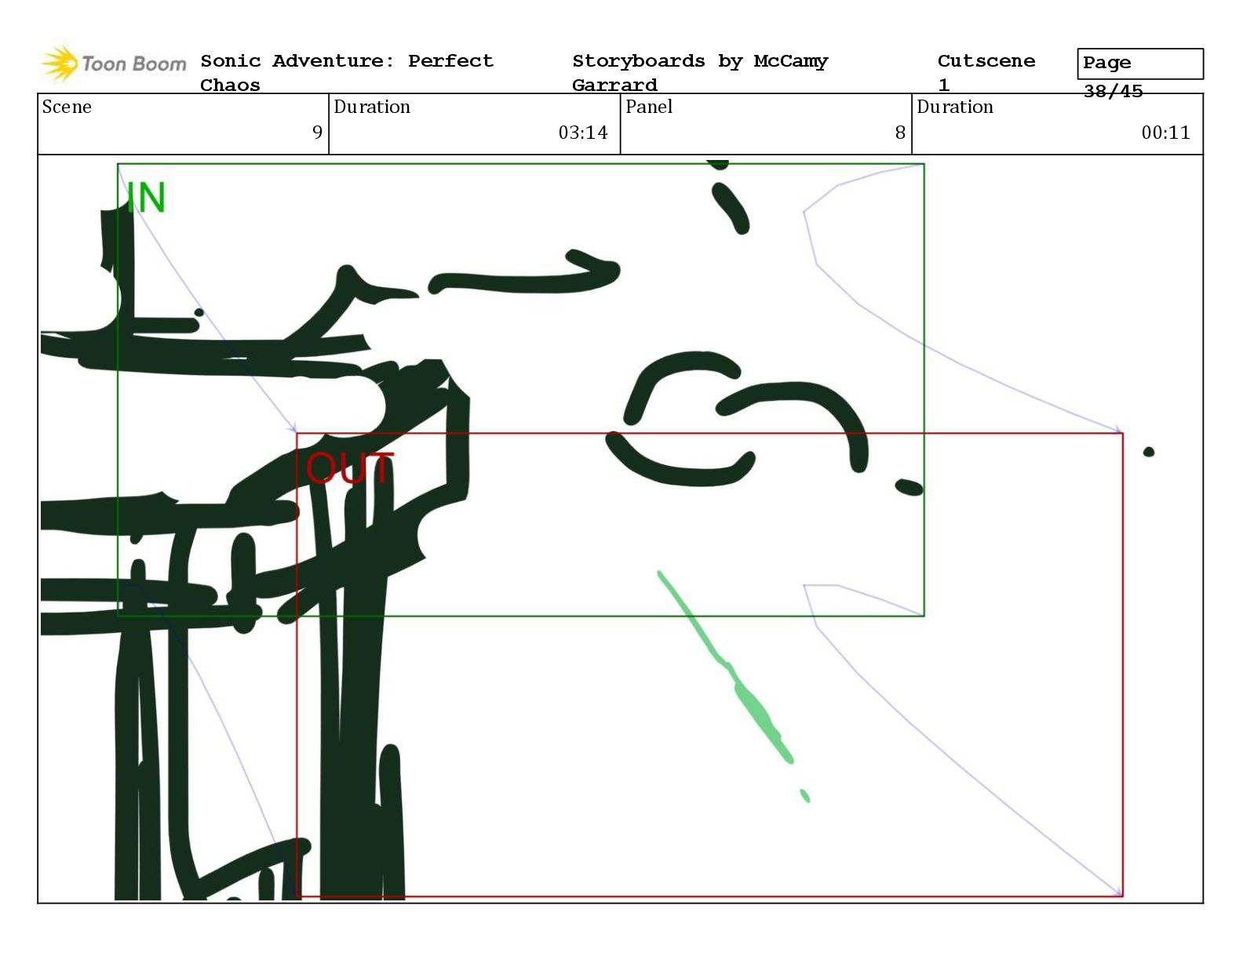The image size is (1243, 960).
Task: Select the 'Storyboards by McCamy Garrard' credit
Action: point(700,73)
